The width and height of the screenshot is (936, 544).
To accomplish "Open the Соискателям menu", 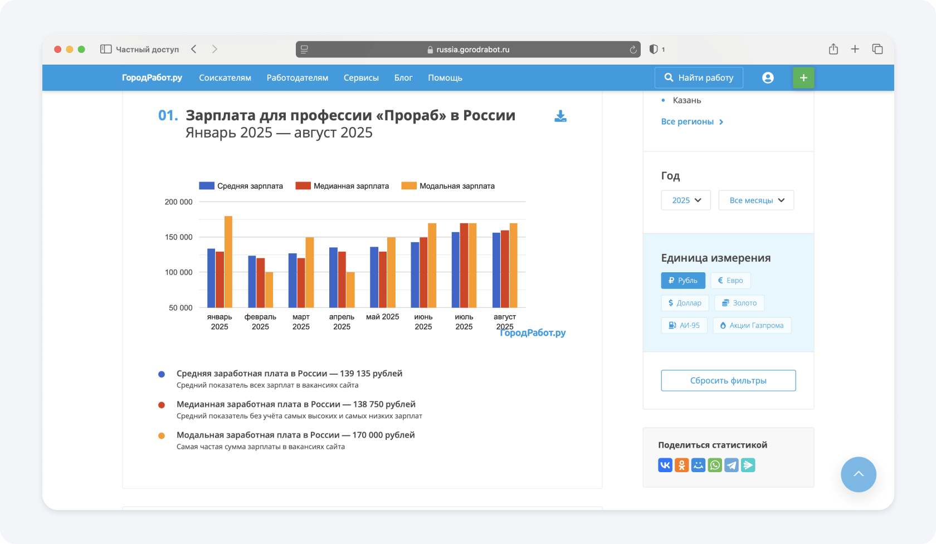I will 225,78.
